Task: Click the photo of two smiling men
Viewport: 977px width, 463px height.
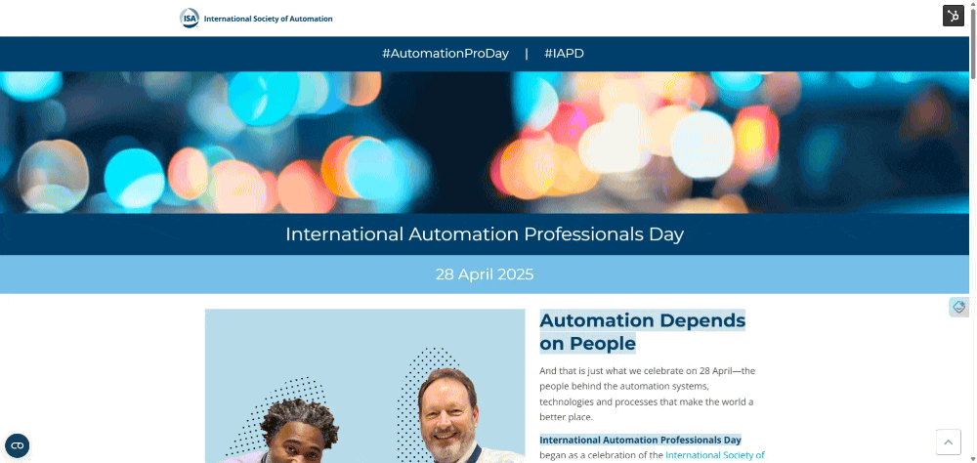Action: (x=365, y=386)
